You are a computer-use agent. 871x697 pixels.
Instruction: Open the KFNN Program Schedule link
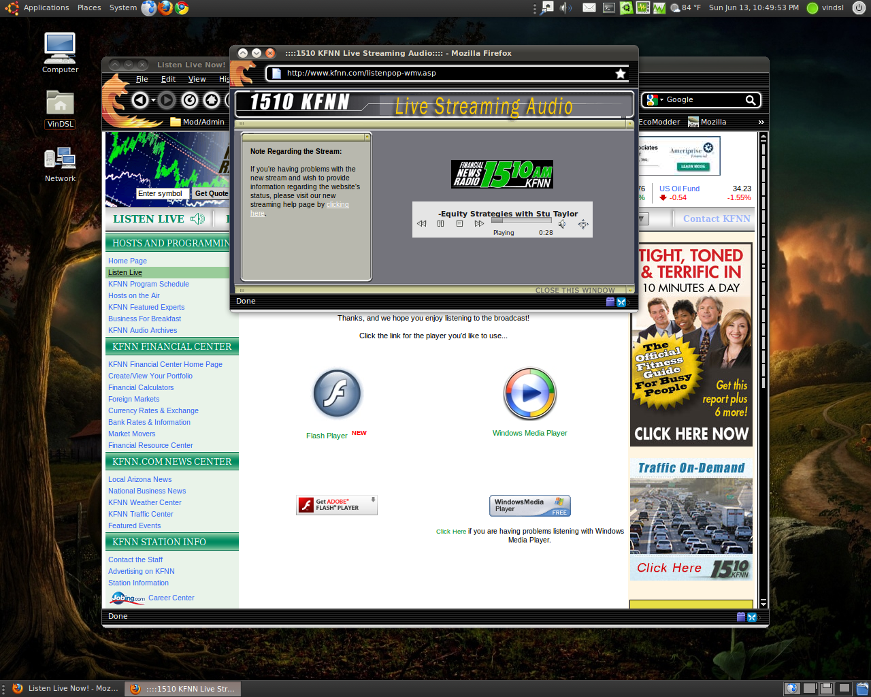(148, 284)
